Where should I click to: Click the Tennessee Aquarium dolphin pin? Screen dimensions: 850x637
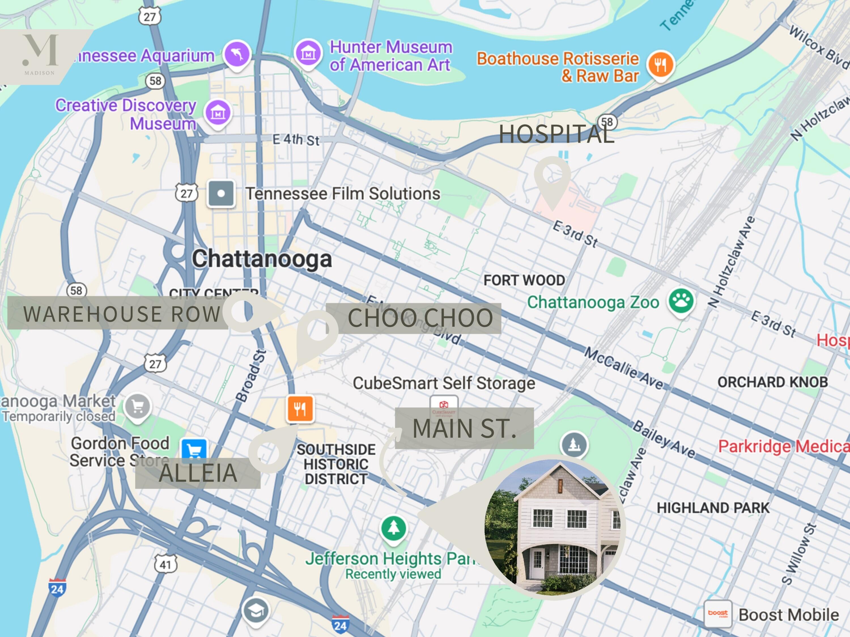[x=237, y=54]
